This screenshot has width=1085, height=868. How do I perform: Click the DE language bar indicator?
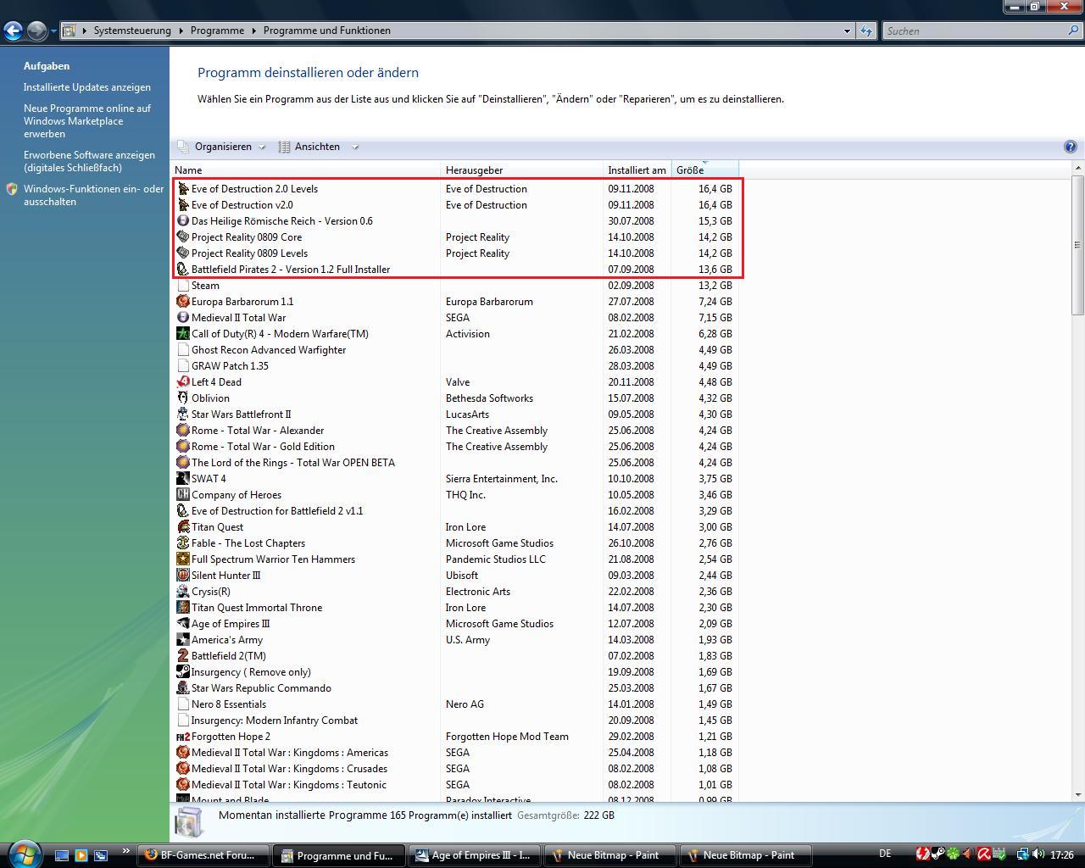point(885,854)
